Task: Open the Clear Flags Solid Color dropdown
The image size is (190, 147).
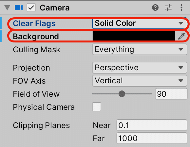Action: 140,23
